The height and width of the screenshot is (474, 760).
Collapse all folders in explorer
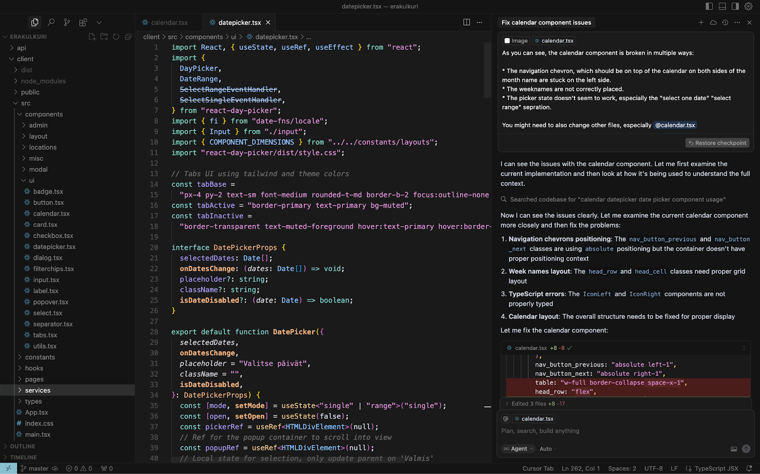click(128, 37)
